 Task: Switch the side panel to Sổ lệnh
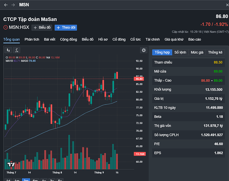coord(180,52)
